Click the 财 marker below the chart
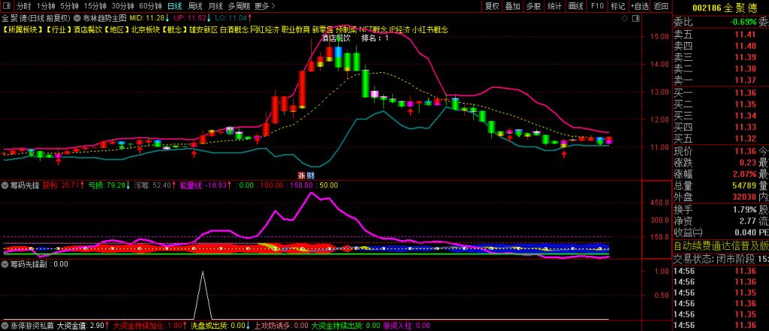 310,175
